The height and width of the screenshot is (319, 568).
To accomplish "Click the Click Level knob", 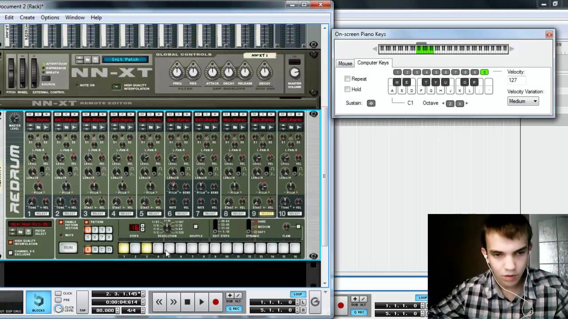I will pyautogui.click(x=59, y=309).
